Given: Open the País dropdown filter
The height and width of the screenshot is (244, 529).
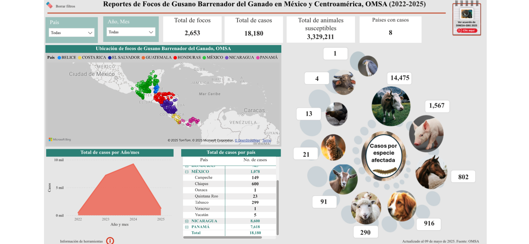Looking at the screenshot, I should coord(71,33).
